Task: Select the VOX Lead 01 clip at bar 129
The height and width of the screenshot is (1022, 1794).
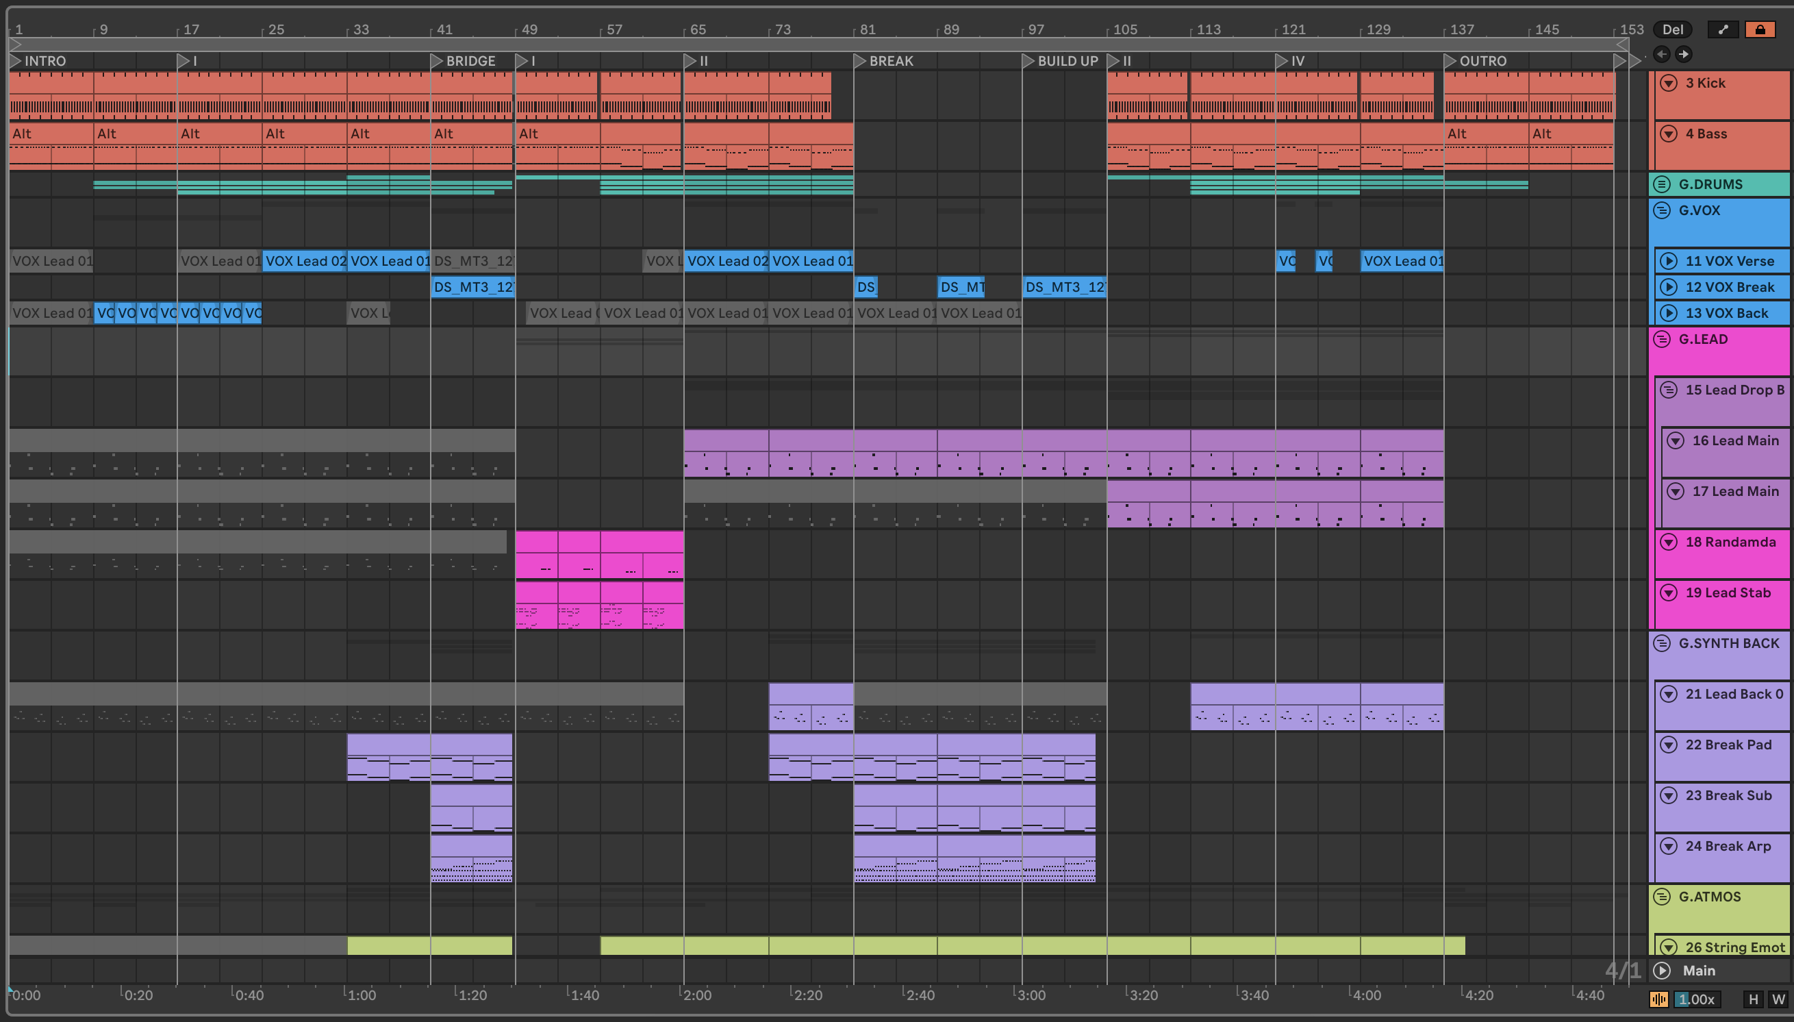Action: (x=1402, y=261)
